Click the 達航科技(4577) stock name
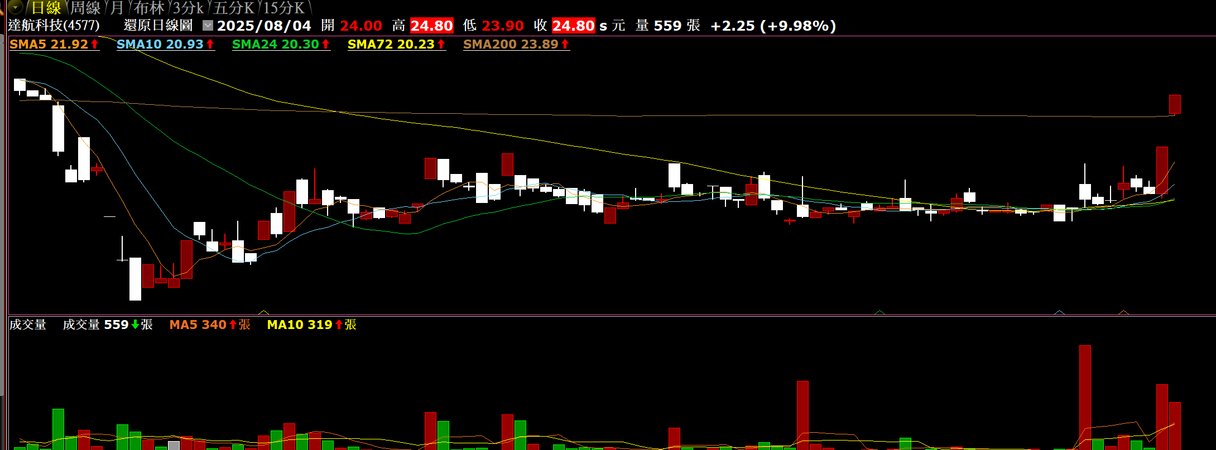 coord(54,26)
